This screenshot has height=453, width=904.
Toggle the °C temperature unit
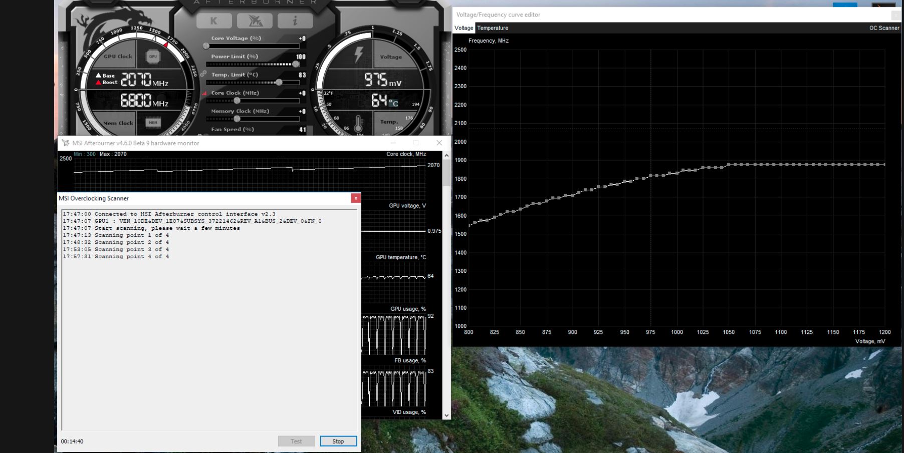394,103
